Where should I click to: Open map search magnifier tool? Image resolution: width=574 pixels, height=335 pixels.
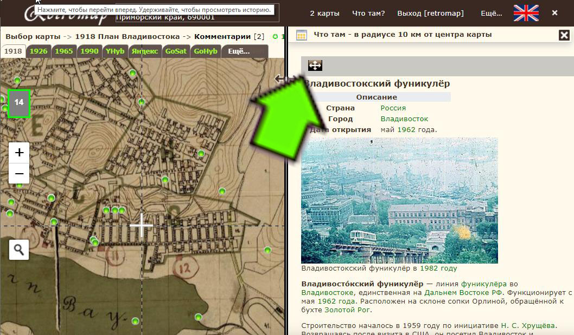pos(19,249)
